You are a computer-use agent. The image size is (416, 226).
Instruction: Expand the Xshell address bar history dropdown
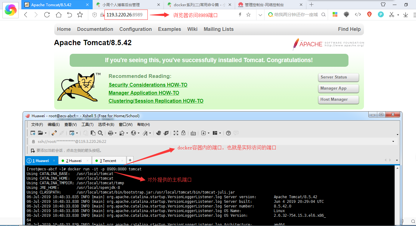coord(393,142)
